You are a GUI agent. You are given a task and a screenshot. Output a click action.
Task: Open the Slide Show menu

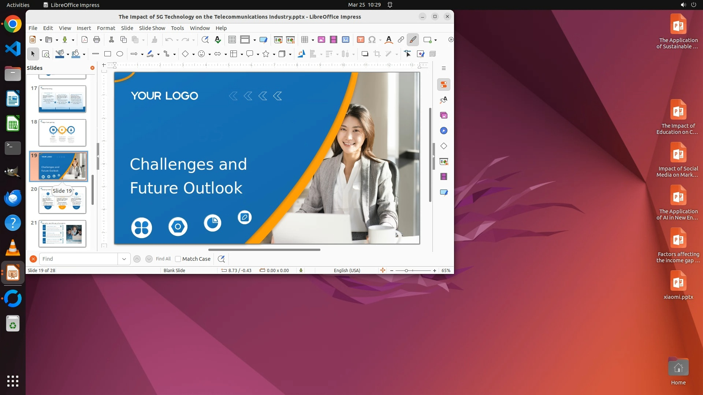click(152, 28)
